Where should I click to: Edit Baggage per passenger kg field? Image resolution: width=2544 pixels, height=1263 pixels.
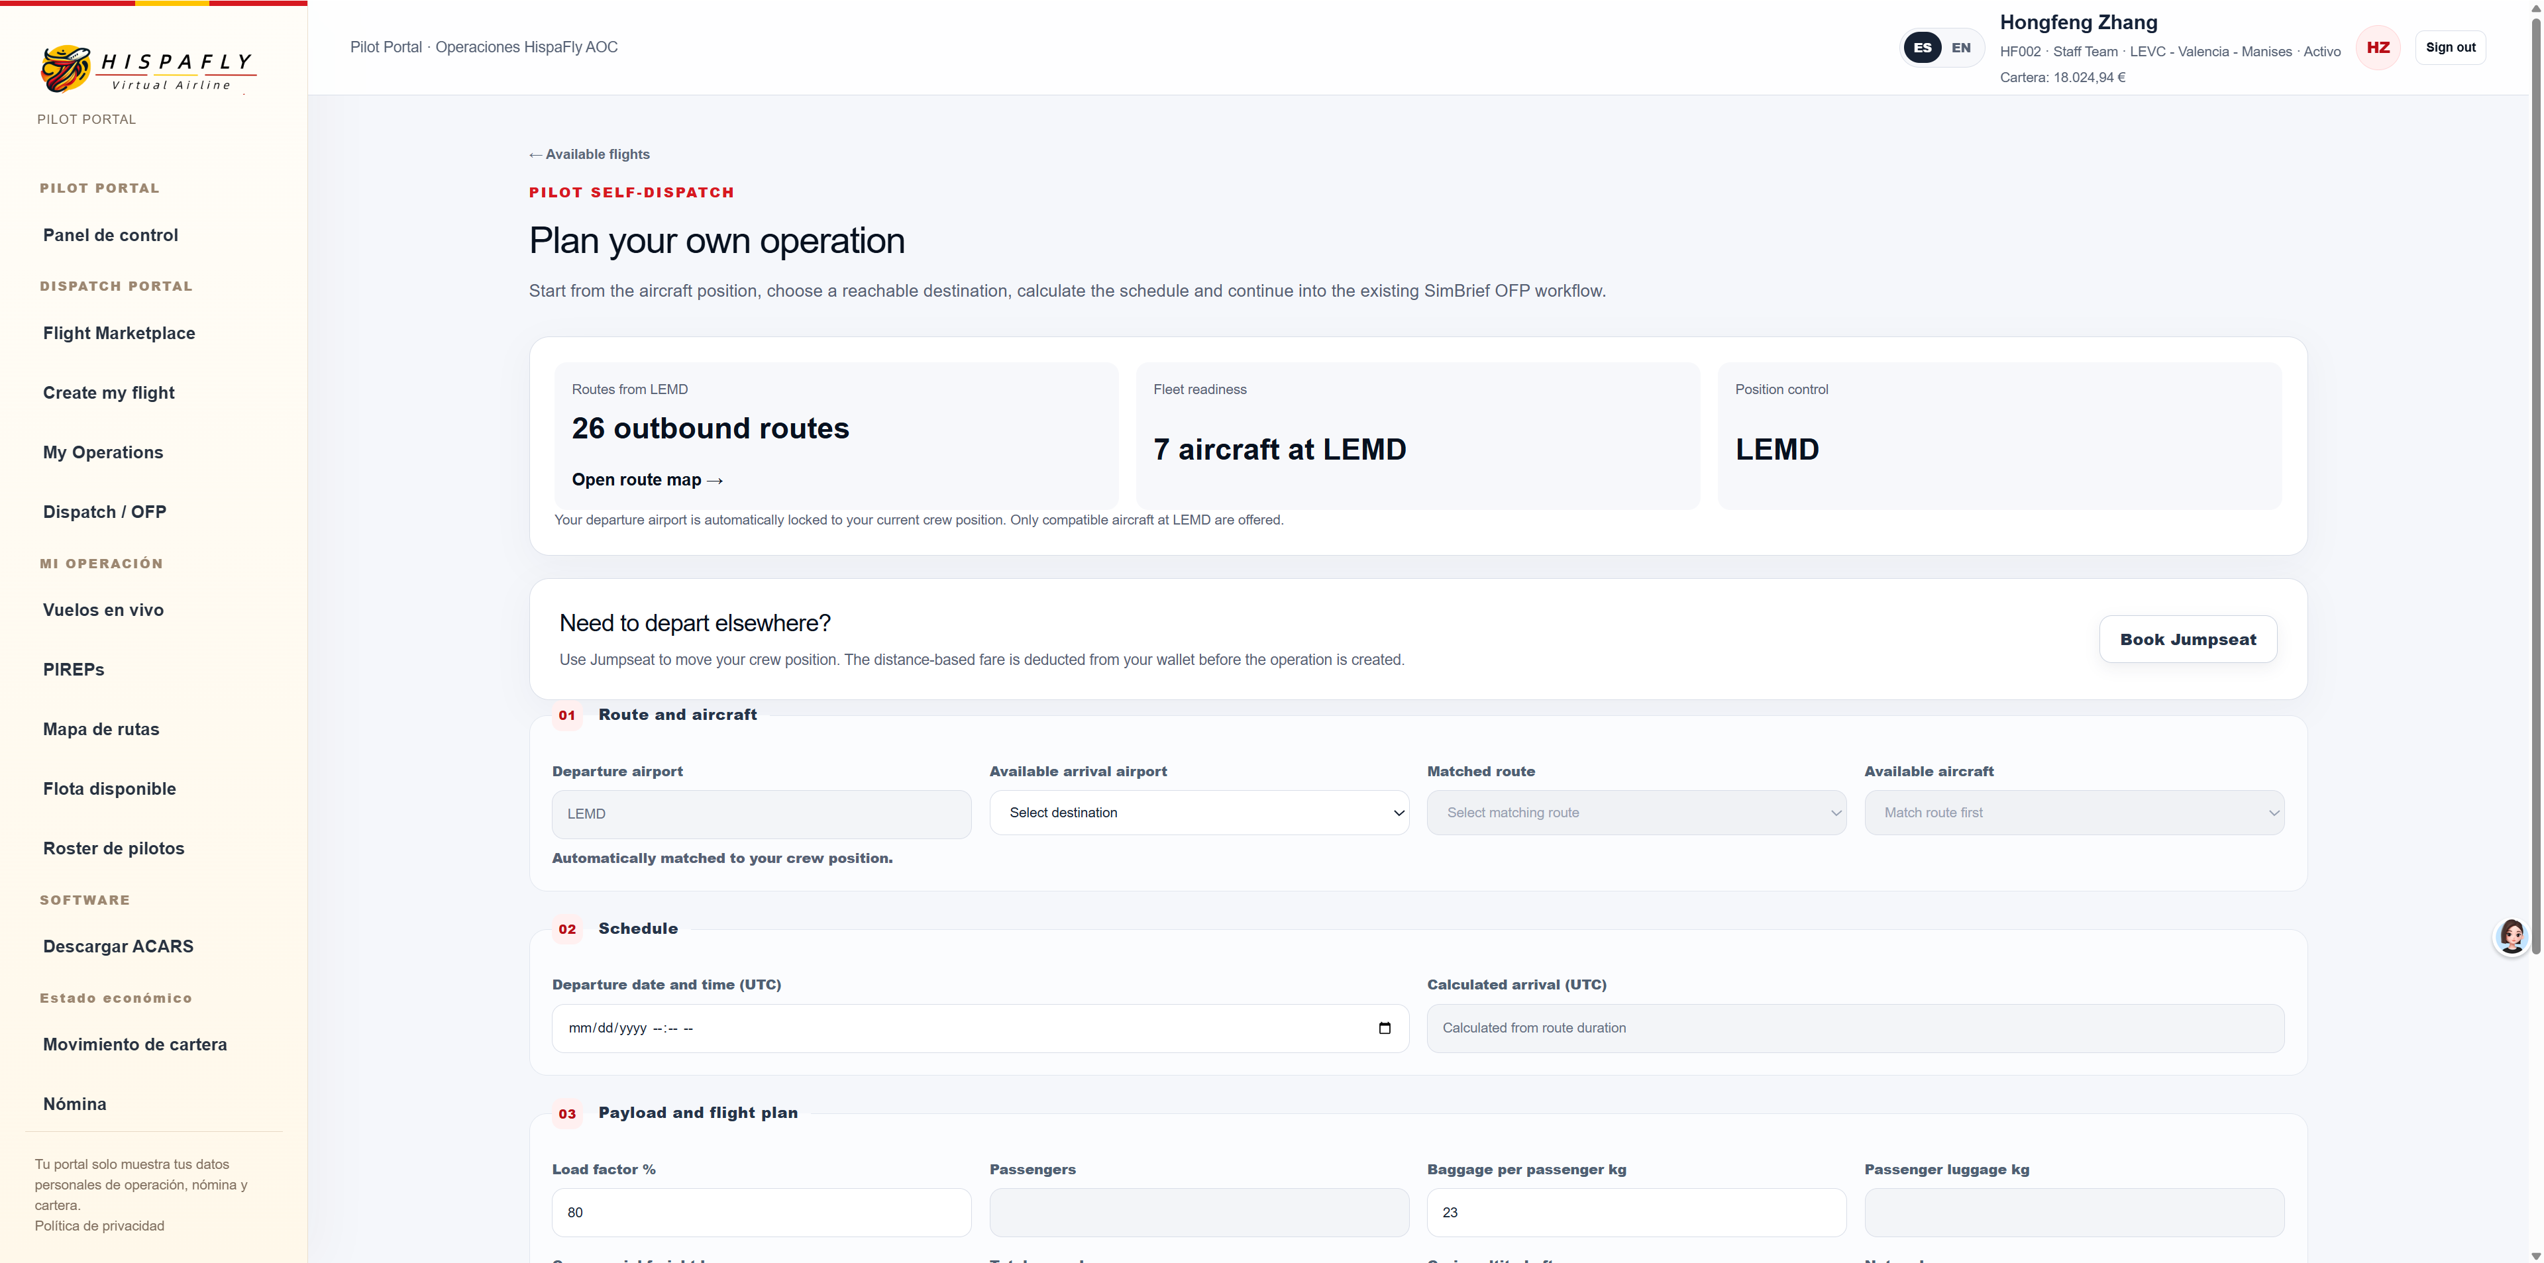(x=1636, y=1213)
